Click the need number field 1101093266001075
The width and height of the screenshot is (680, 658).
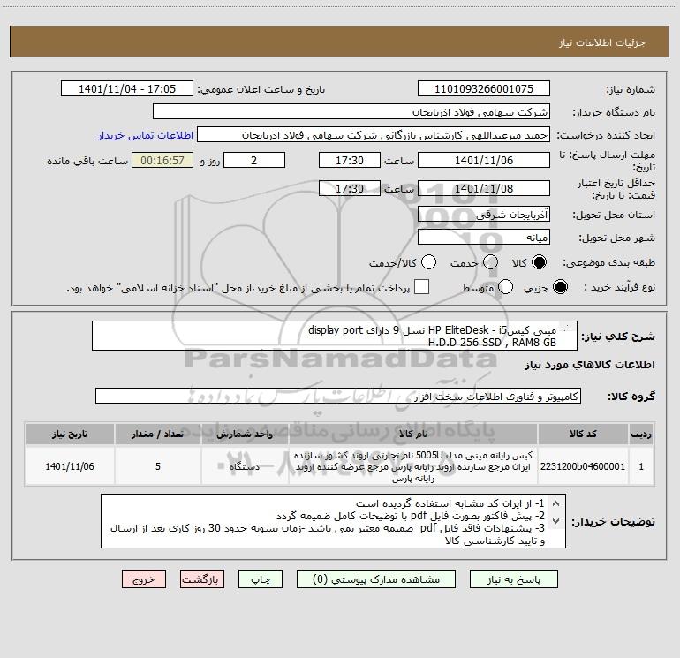pyautogui.click(x=484, y=88)
